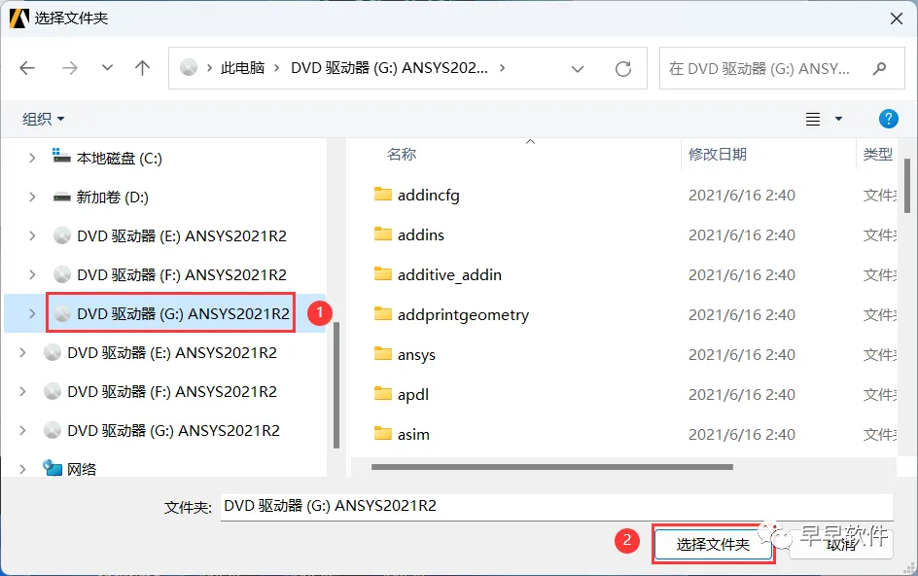Expand 新加卷 (D:) tree node
Screen dimensions: 918x576
[x=32, y=197]
